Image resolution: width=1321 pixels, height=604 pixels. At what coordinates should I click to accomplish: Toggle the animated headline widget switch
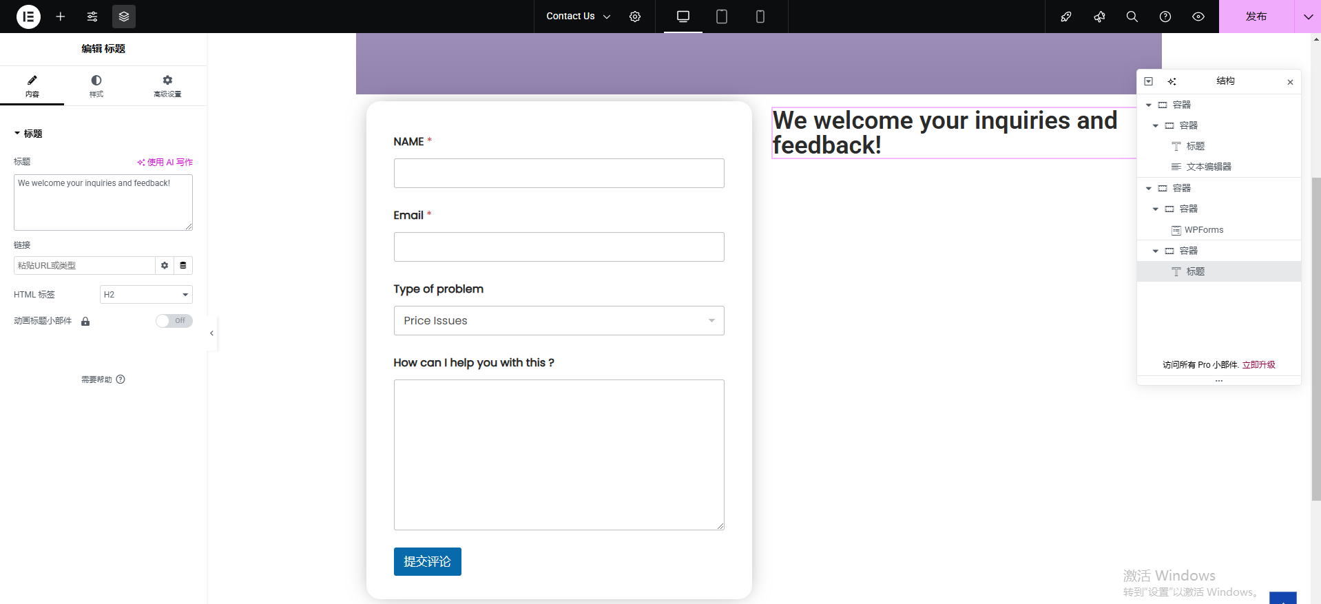174,321
